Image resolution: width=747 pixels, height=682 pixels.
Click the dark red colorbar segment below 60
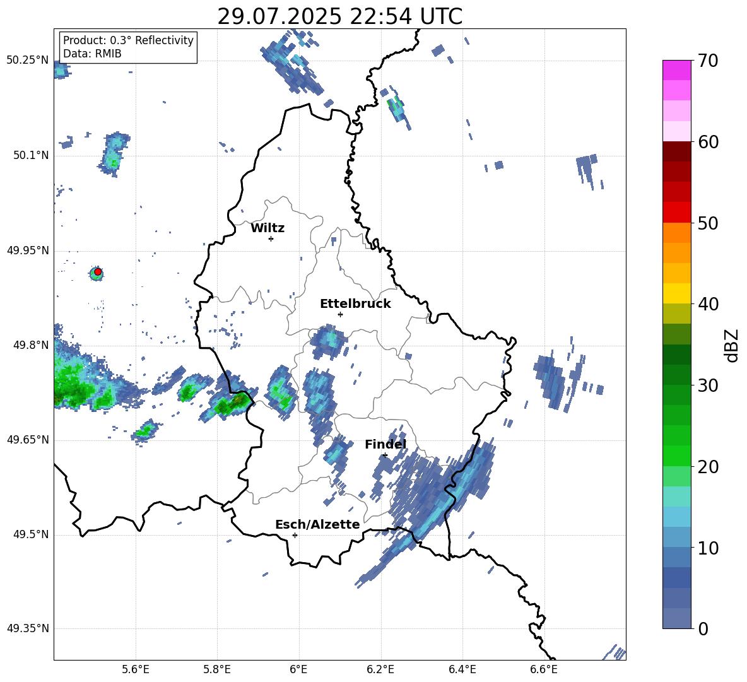[x=676, y=151]
